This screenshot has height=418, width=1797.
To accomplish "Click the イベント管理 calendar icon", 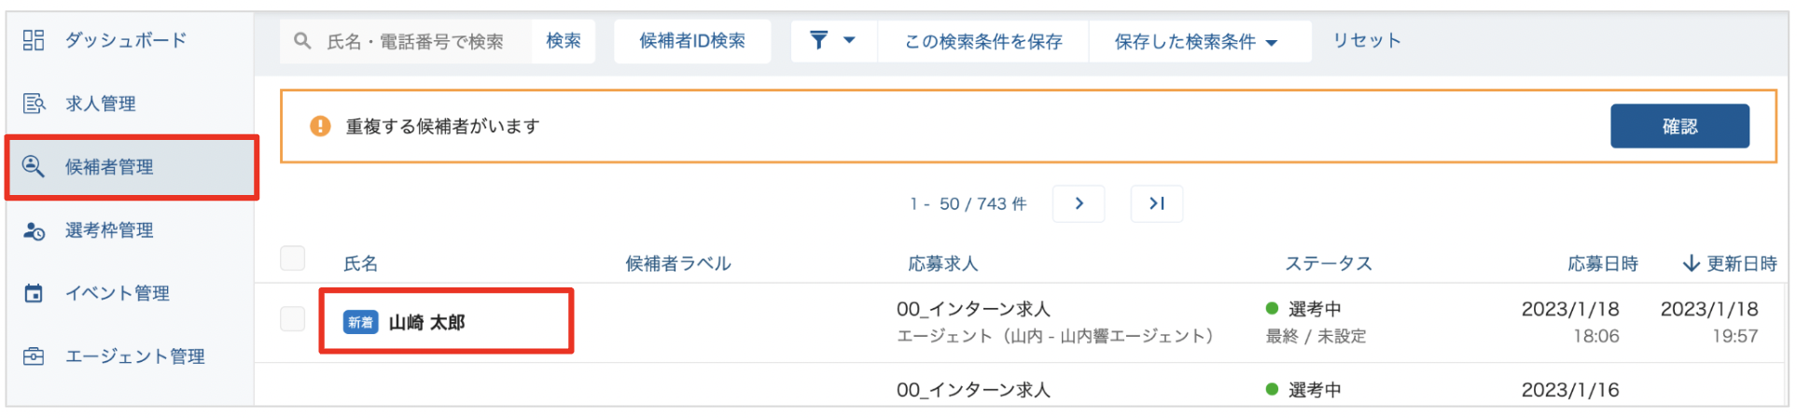I will point(34,294).
